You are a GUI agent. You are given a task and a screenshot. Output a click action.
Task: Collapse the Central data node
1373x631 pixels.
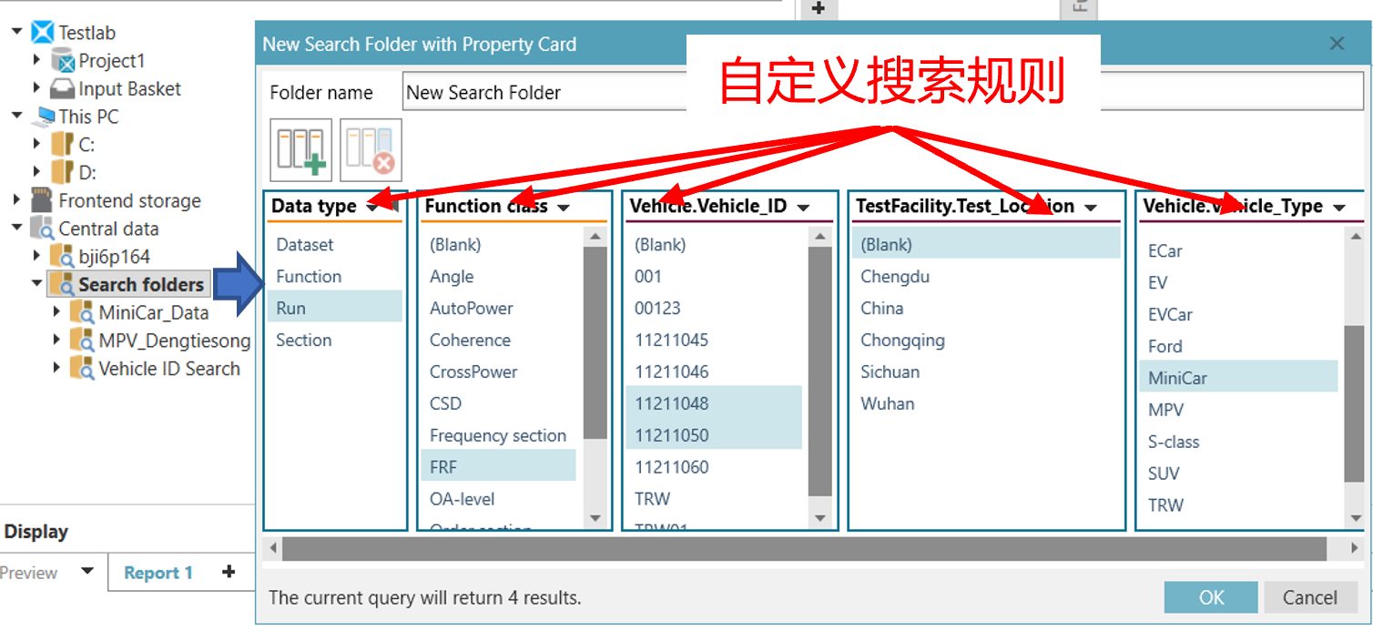tap(17, 229)
